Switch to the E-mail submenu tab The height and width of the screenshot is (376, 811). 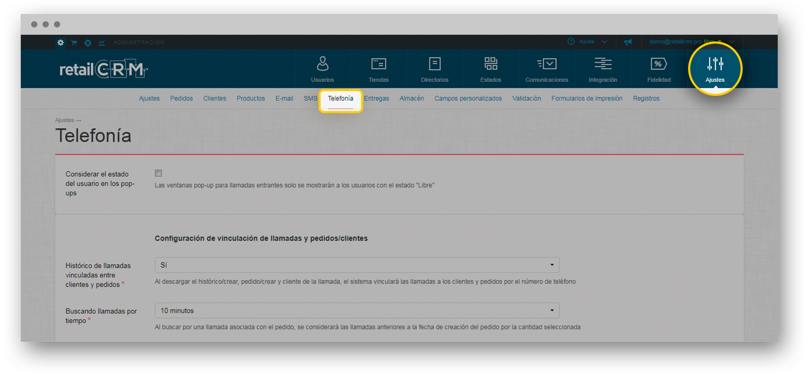tap(284, 98)
